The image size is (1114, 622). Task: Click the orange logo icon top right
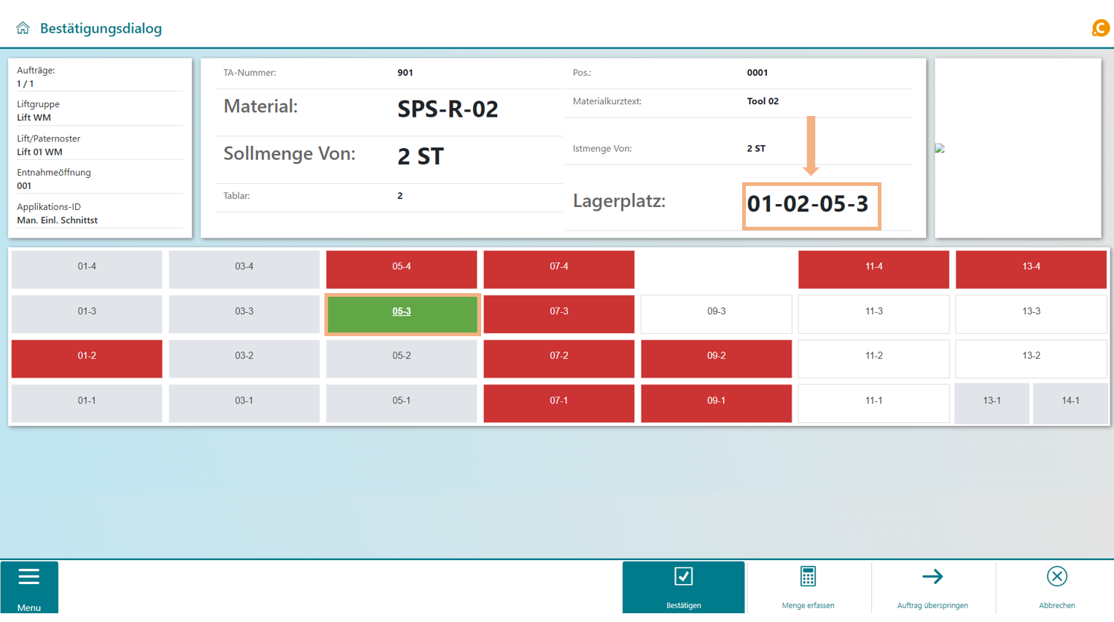(x=1099, y=28)
